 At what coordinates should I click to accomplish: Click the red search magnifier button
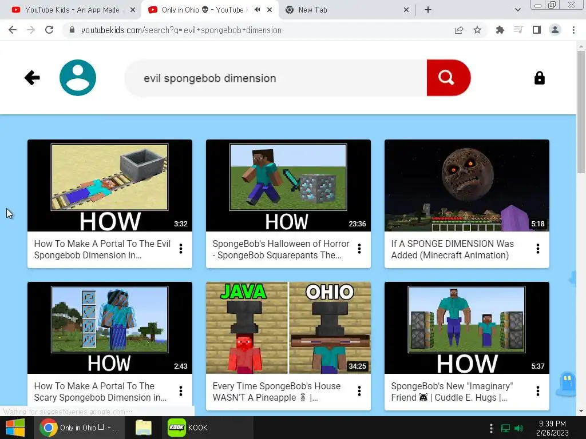click(x=448, y=78)
